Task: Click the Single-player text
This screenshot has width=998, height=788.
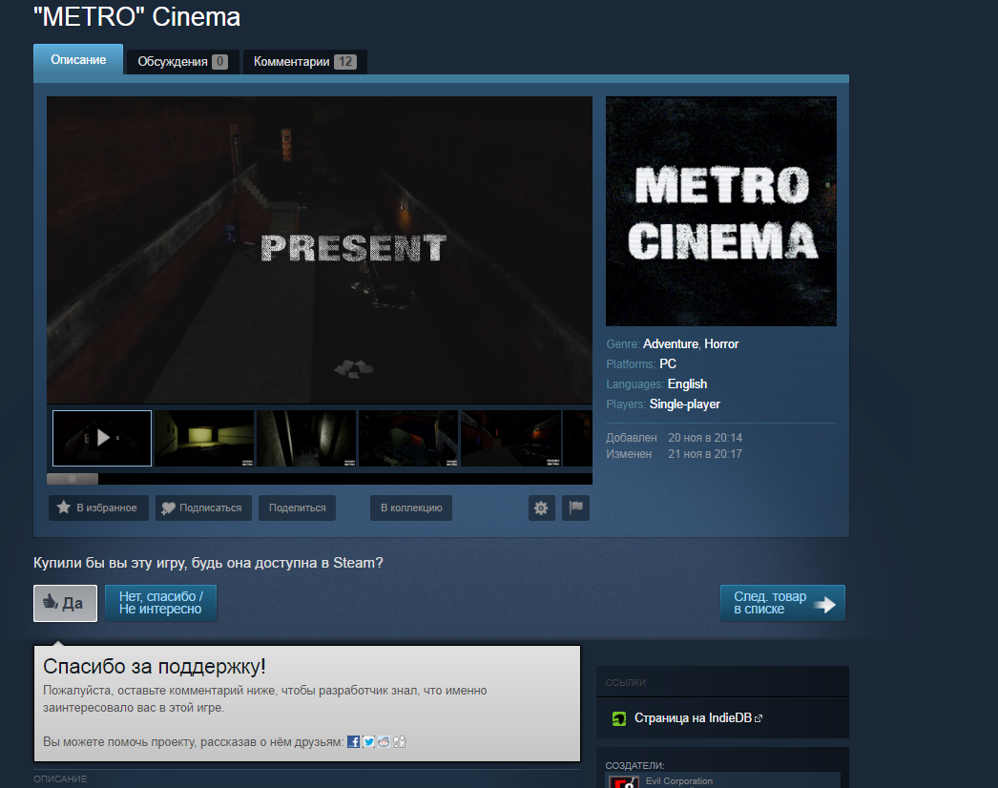Action: click(x=685, y=404)
